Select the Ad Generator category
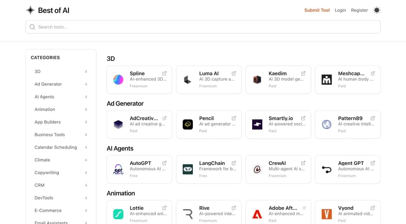406x224 pixels. [61, 84]
